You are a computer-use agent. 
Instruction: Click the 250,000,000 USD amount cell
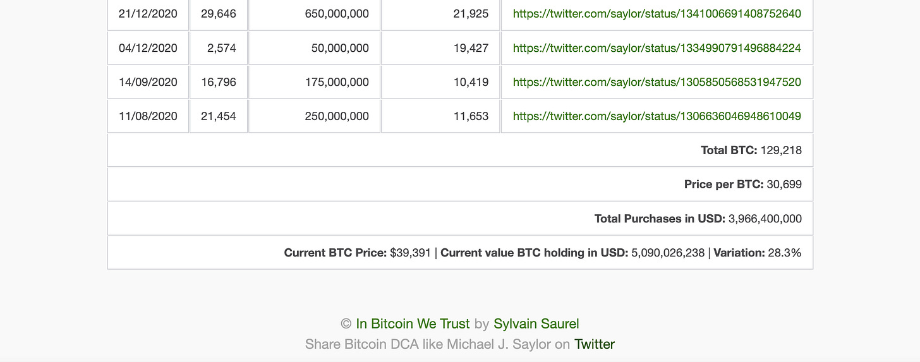coord(315,116)
